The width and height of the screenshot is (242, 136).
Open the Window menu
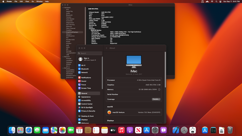(x=39, y=2)
